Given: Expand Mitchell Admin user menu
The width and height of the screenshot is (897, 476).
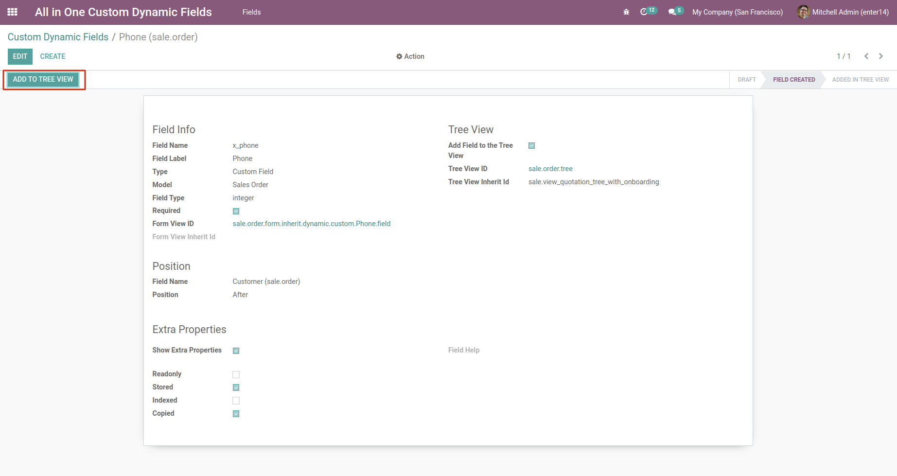Looking at the screenshot, I should (850, 12).
